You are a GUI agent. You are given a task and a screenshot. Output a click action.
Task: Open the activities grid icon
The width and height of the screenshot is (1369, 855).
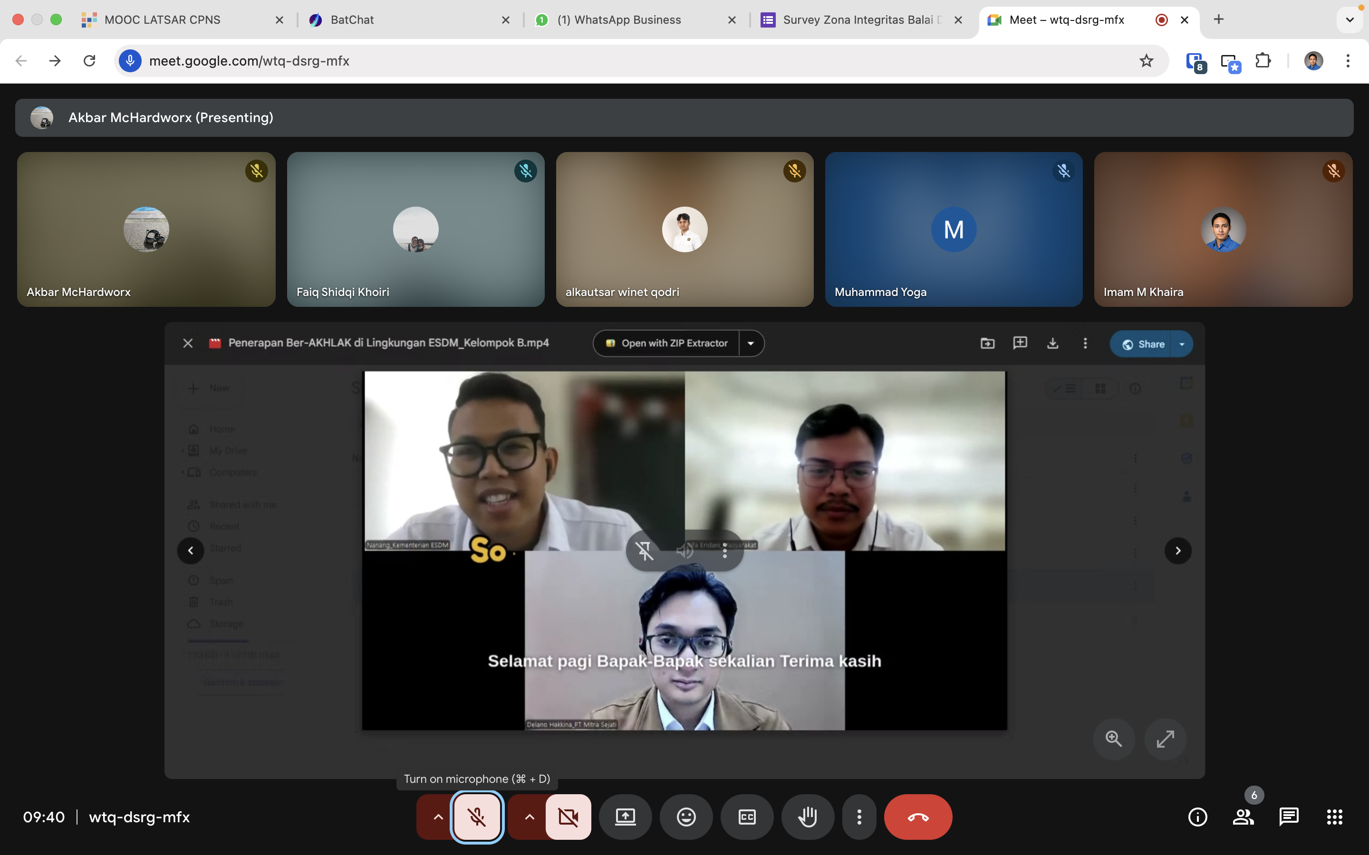(1334, 817)
